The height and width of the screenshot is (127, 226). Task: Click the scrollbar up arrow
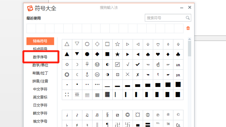pos(190,39)
